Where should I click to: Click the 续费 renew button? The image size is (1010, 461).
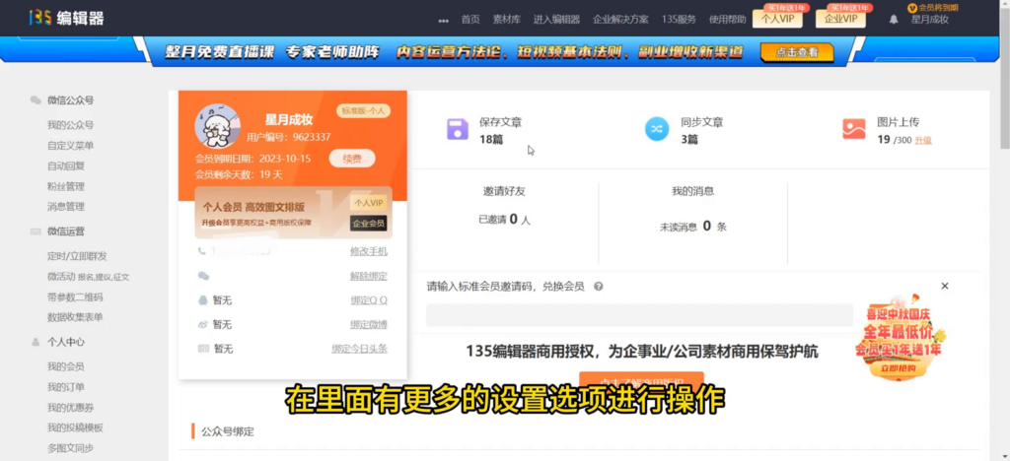pyautogui.click(x=352, y=159)
